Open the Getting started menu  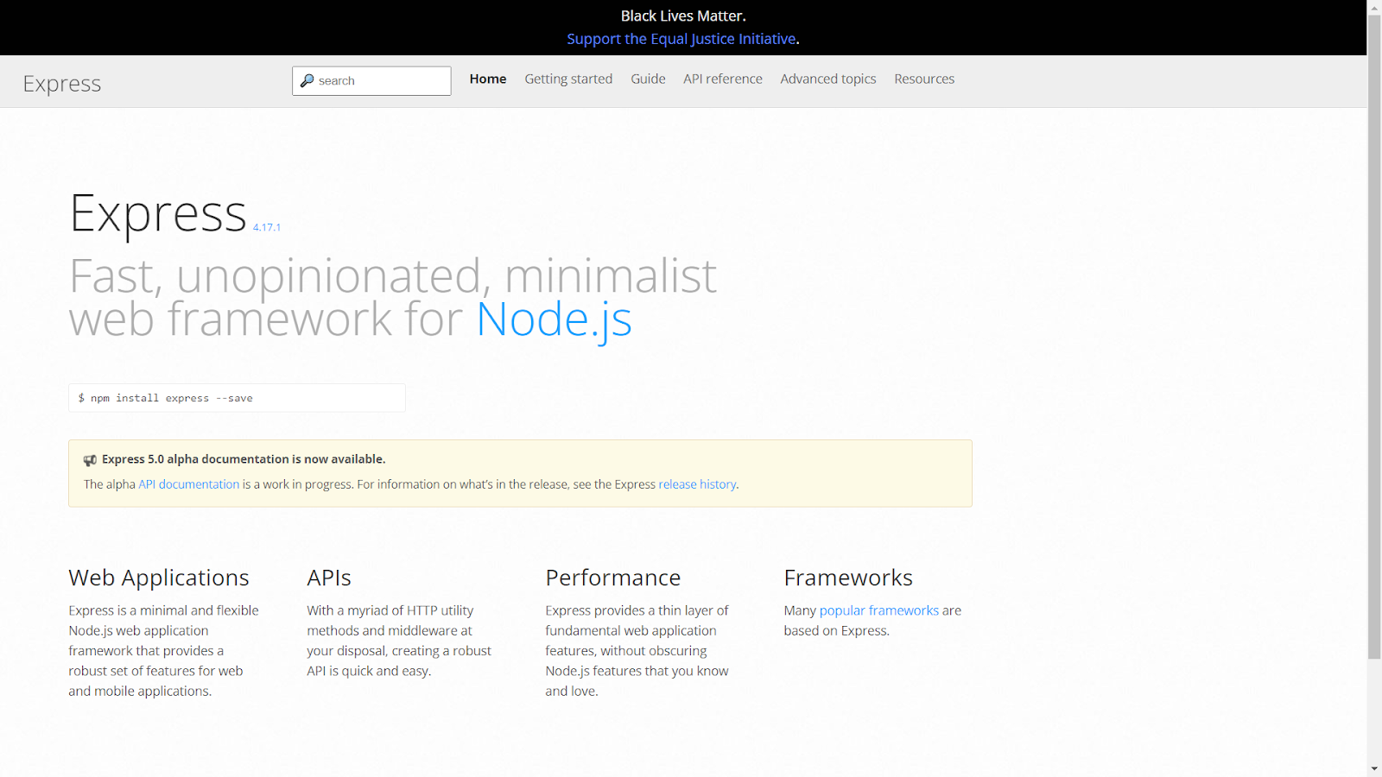(x=568, y=79)
